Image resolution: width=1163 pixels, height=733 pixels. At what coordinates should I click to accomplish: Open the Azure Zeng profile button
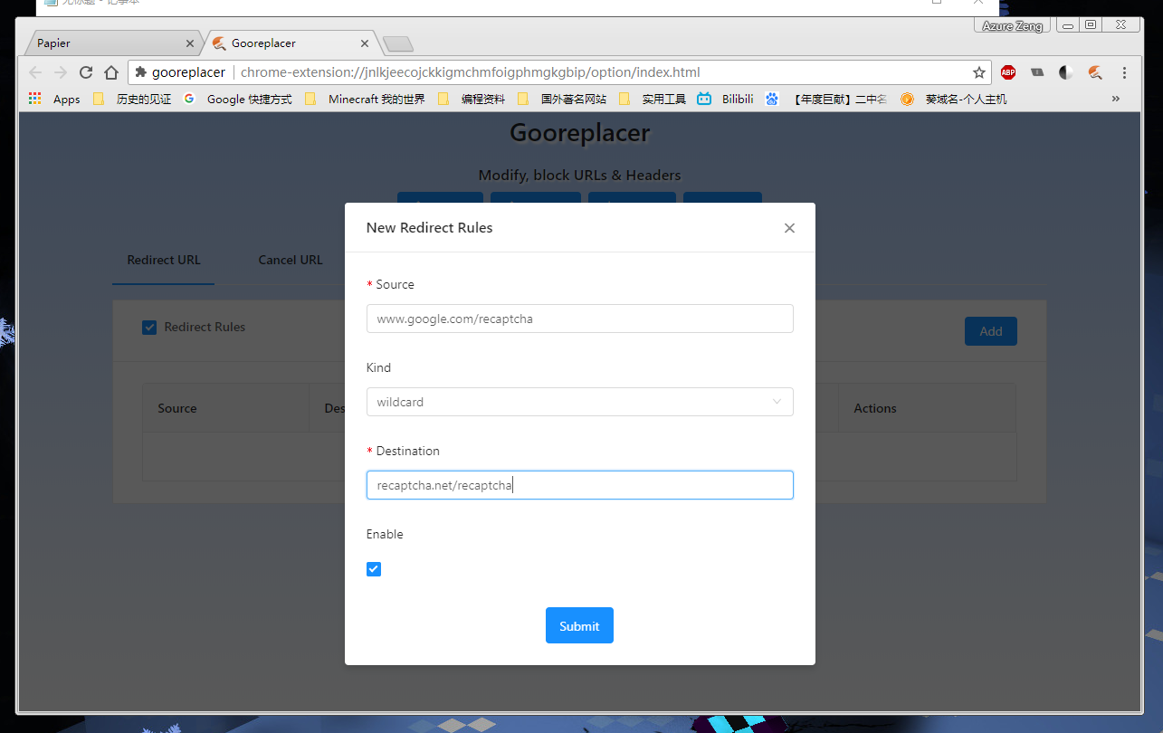[1013, 25]
